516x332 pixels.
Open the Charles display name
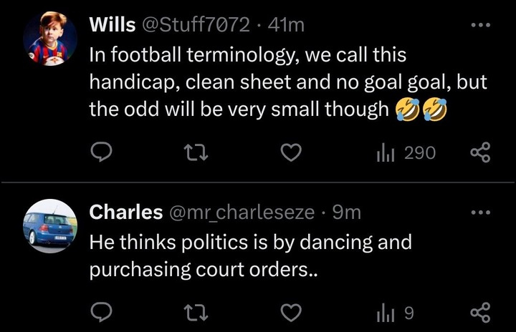point(126,212)
